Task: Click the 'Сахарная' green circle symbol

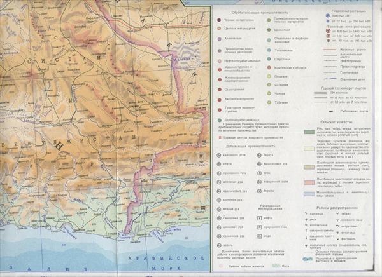Action: pos(269,85)
